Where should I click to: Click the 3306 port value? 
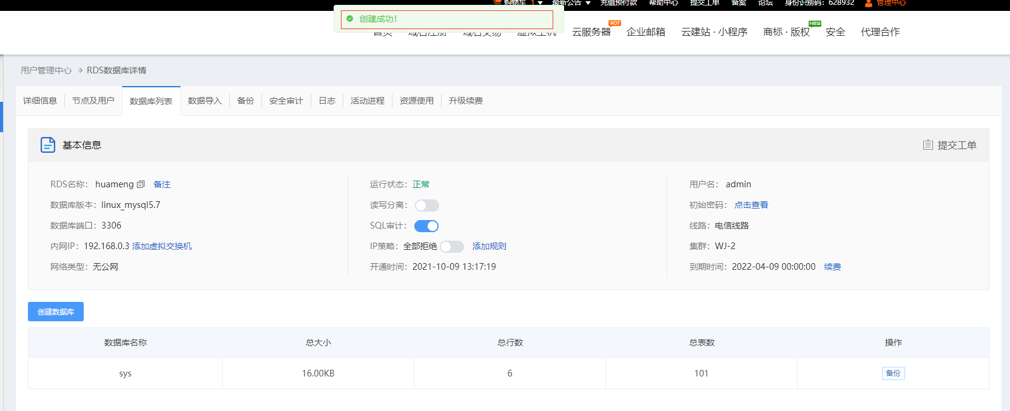pos(112,226)
